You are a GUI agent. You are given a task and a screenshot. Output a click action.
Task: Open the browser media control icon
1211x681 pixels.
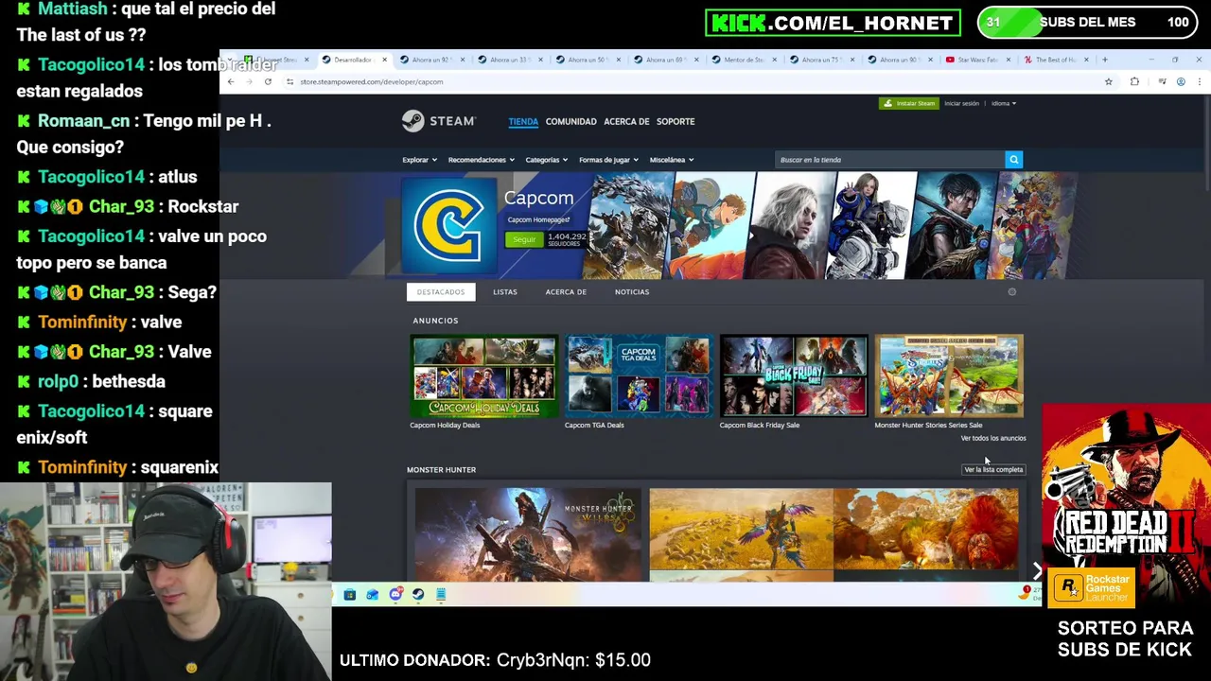(1162, 82)
